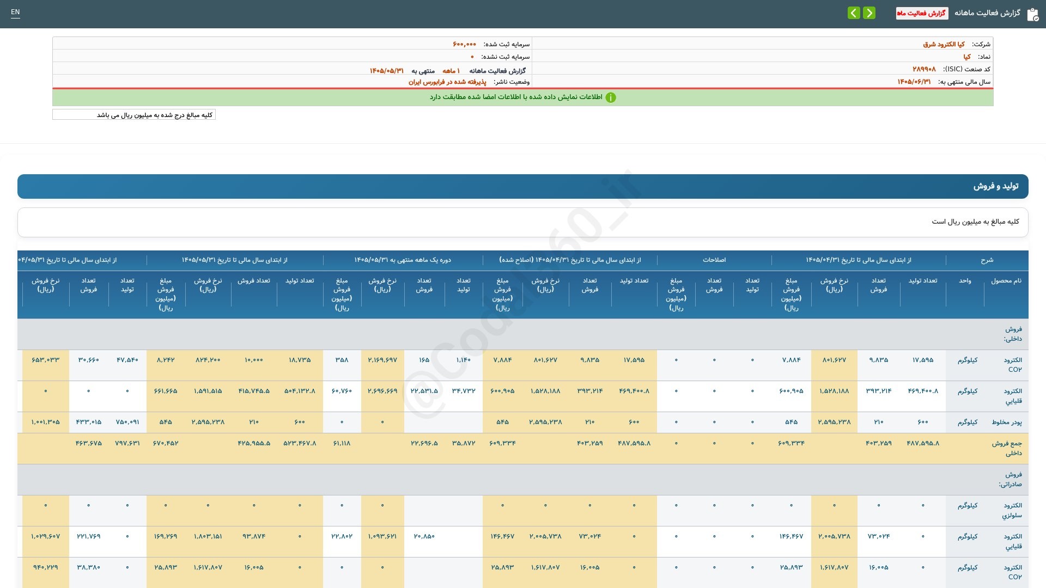Screen dimensions: 1046x588
Task: Click the ISIC code value '۲۸۹۹۰۸'
Action: [x=924, y=69]
